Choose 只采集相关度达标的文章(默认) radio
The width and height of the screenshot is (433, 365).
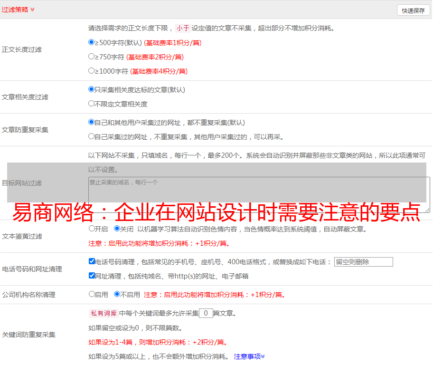(x=92, y=89)
